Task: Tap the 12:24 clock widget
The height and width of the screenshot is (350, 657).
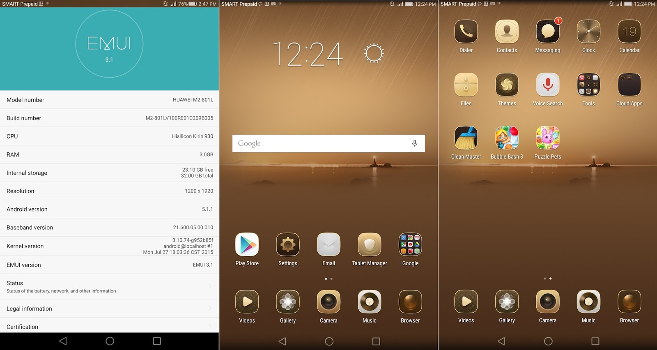Action: 308,54
